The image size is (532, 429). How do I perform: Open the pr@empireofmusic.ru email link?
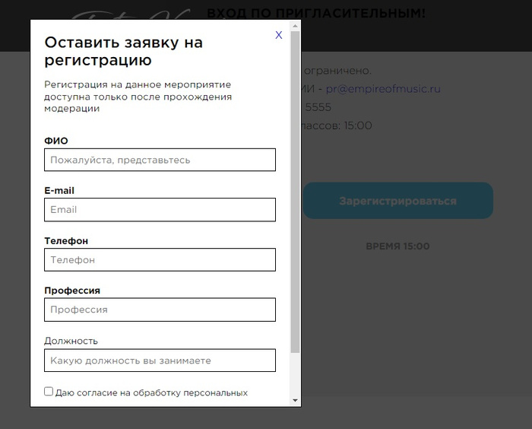383,89
